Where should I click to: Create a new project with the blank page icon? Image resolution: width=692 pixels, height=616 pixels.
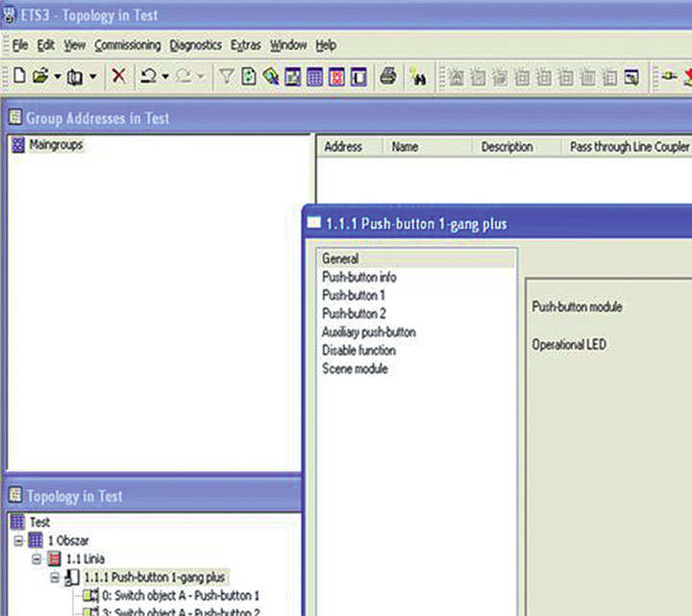19,76
